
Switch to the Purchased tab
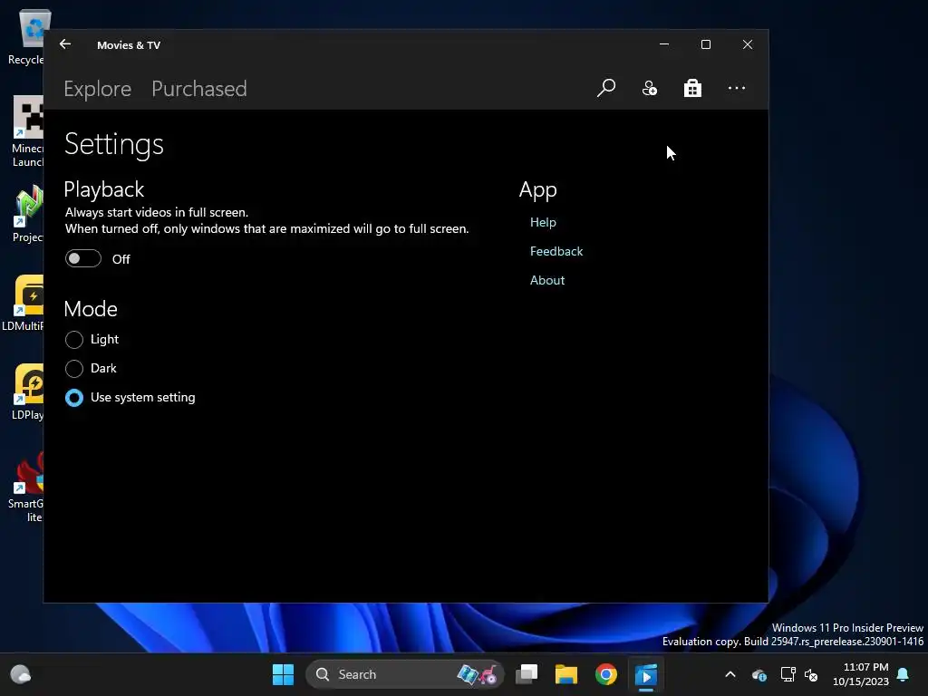pos(198,89)
